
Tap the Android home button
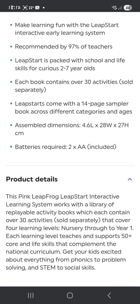(70, 295)
